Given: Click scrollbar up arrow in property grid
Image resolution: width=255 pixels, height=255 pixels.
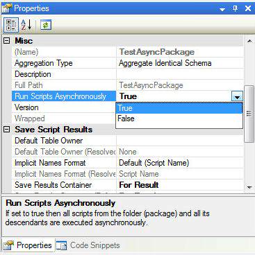Looking at the screenshot, I should point(249,42).
